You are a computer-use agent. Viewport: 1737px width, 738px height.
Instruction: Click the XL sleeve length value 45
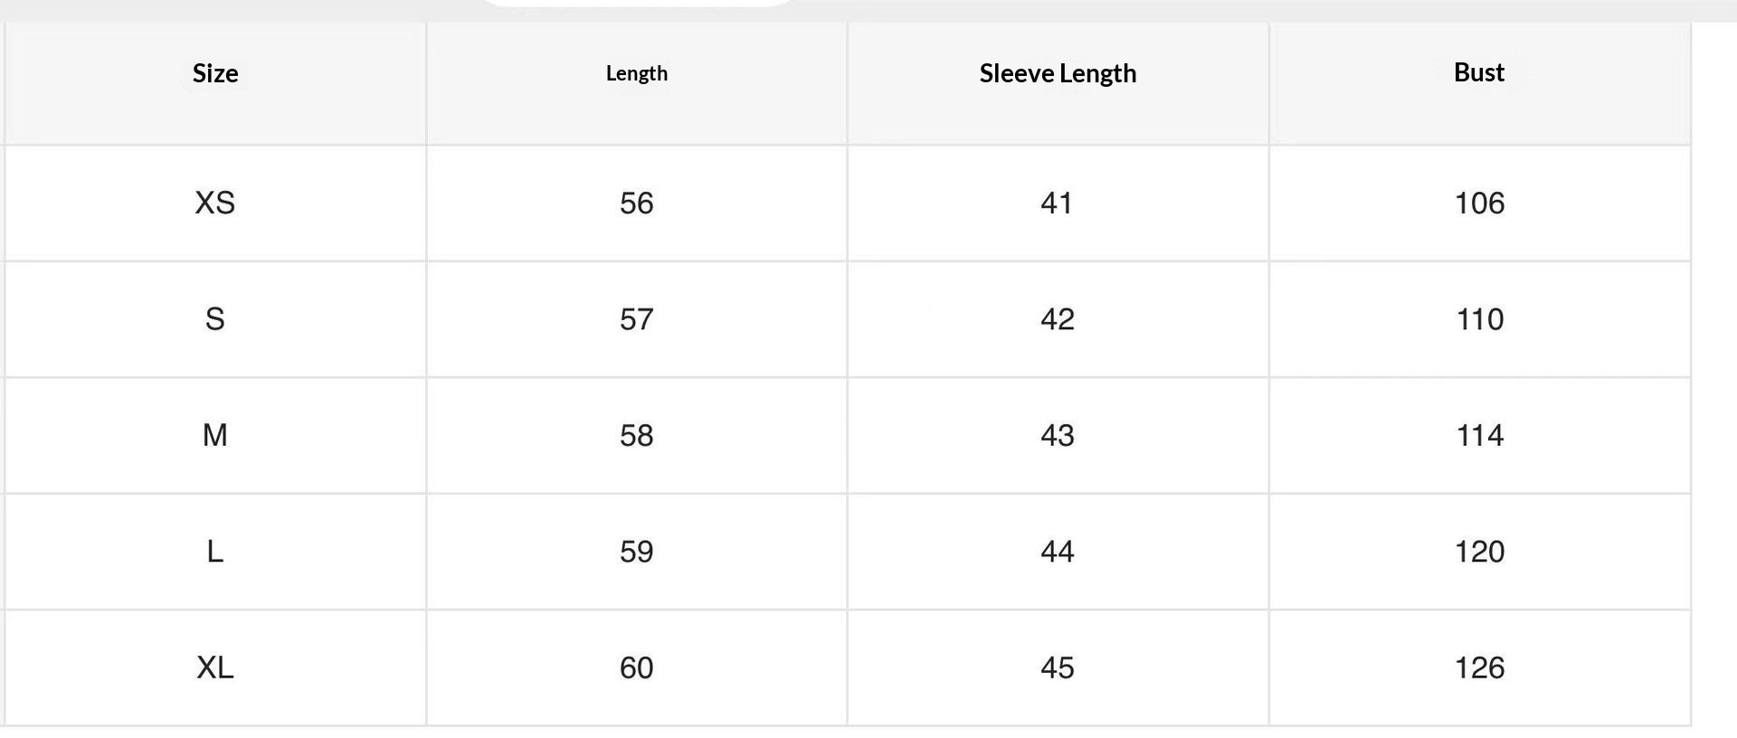tap(1058, 667)
